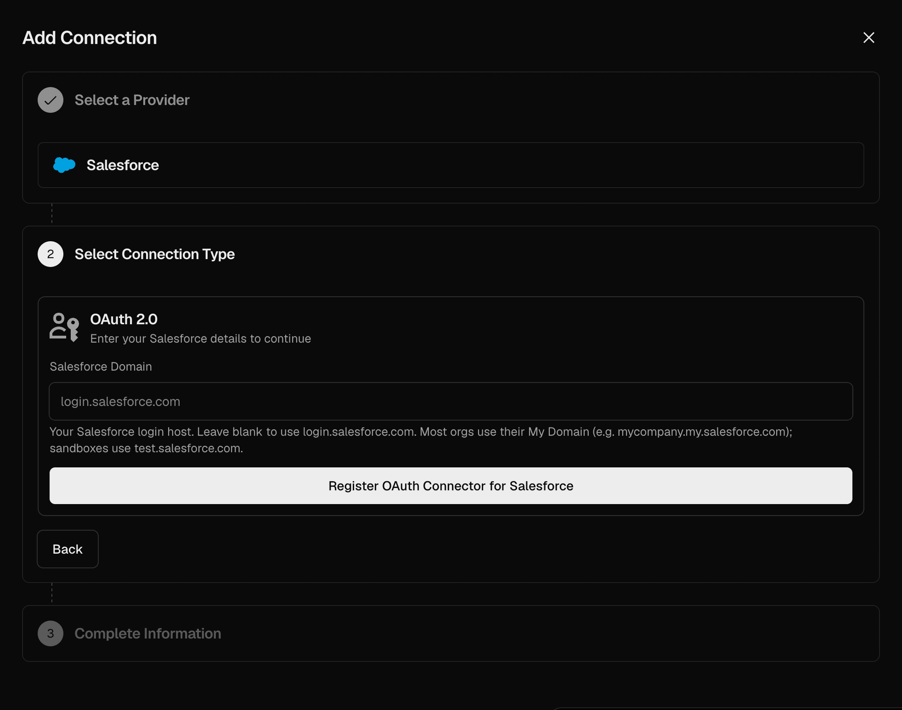Viewport: 902px width, 710px height.
Task: Click the Select Connection Type heading
Action: click(155, 254)
